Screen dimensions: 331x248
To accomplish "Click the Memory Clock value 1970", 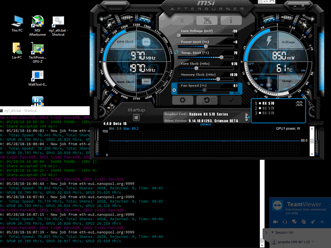I will (233, 75).
